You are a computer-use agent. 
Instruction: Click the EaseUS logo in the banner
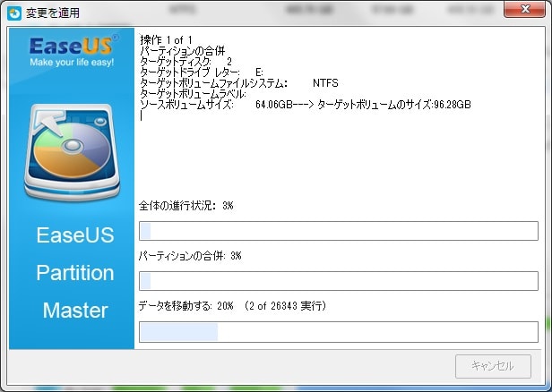[x=70, y=47]
